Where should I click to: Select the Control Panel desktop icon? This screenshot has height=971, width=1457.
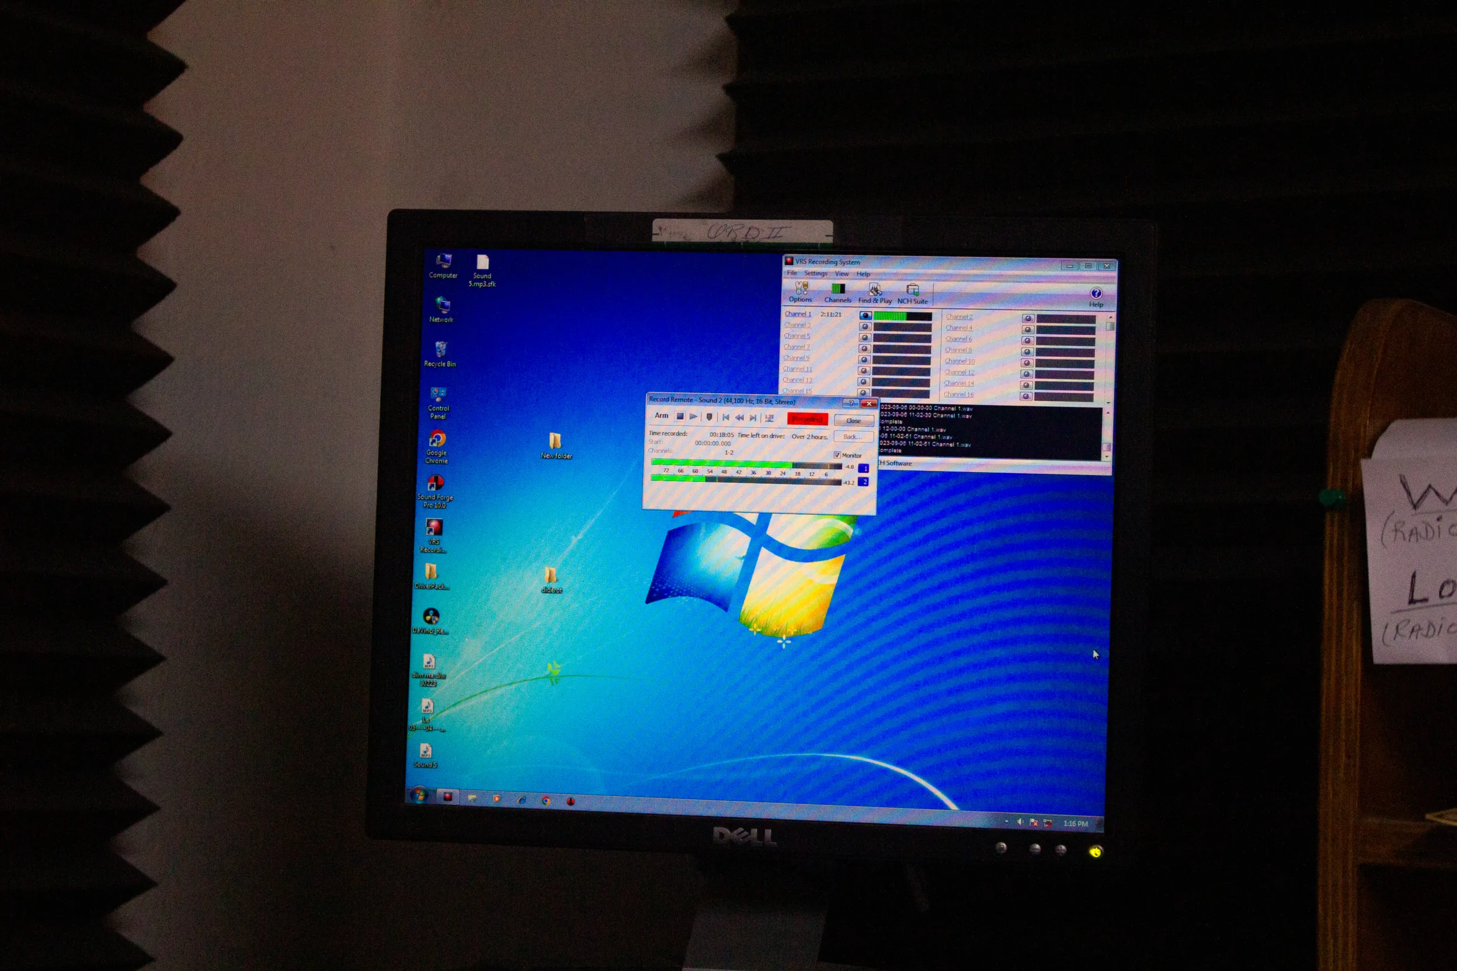point(438,403)
